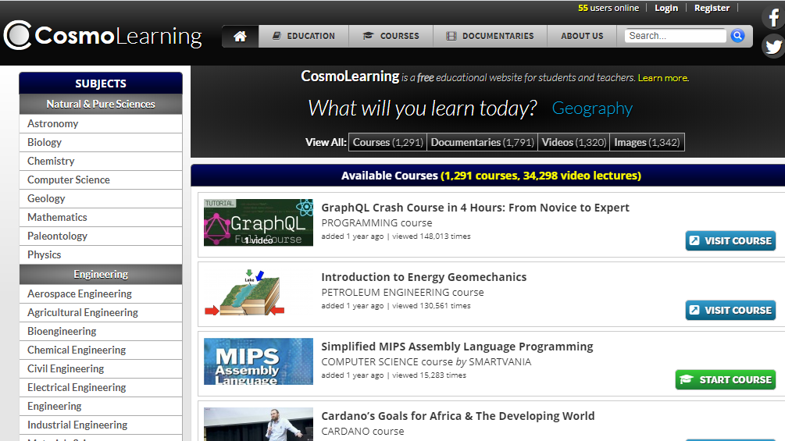Start the MIPS Assembly course

726,379
